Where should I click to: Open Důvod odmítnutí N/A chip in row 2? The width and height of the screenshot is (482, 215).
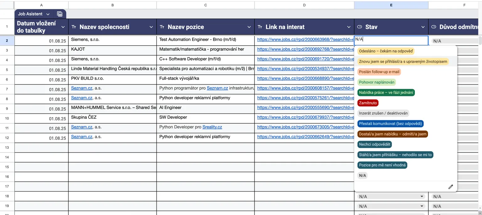(455, 41)
